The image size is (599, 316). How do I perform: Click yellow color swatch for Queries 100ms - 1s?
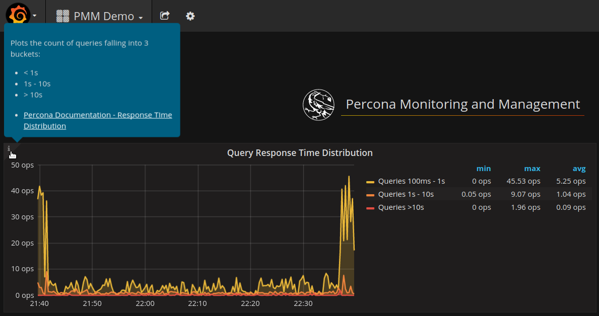(370, 182)
